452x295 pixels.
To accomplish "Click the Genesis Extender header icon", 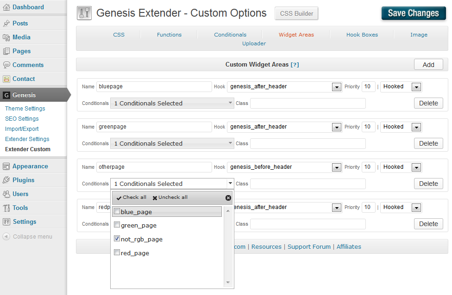I will [84, 13].
